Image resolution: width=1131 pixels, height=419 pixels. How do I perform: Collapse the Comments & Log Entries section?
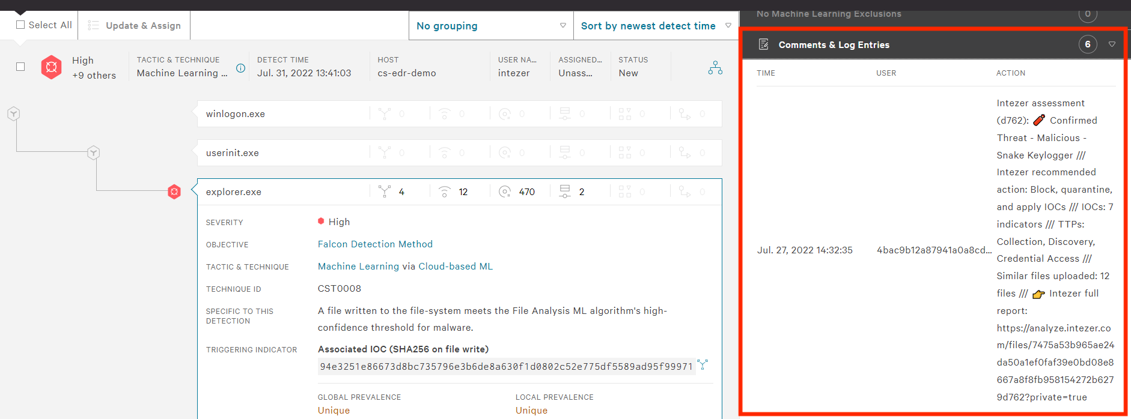(x=1112, y=44)
